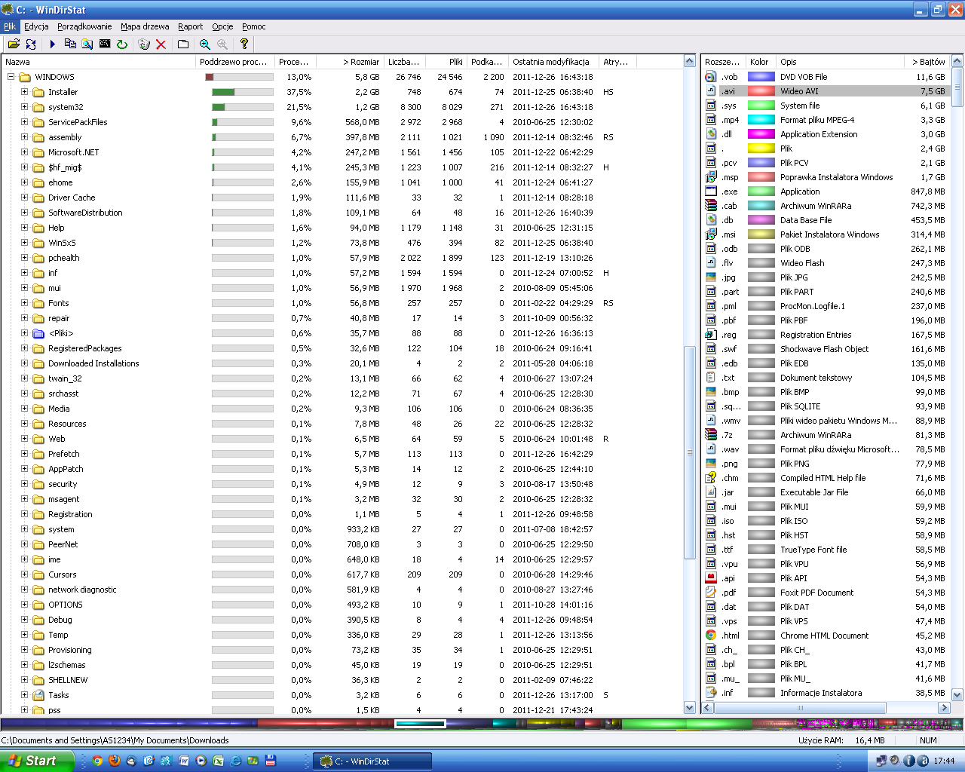Viewport: 965px width, 772px height.
Task: Click the .html Chrome document icon
Action: [x=710, y=636]
